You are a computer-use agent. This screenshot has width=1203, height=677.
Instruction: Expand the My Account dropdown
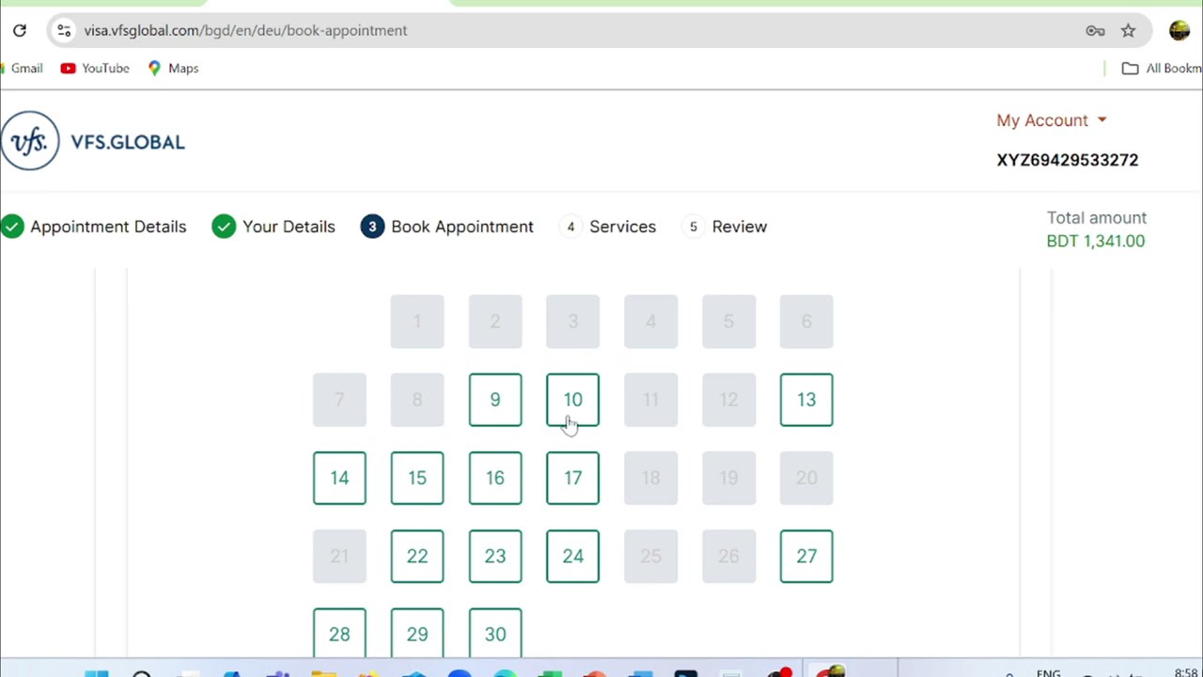tap(1052, 120)
